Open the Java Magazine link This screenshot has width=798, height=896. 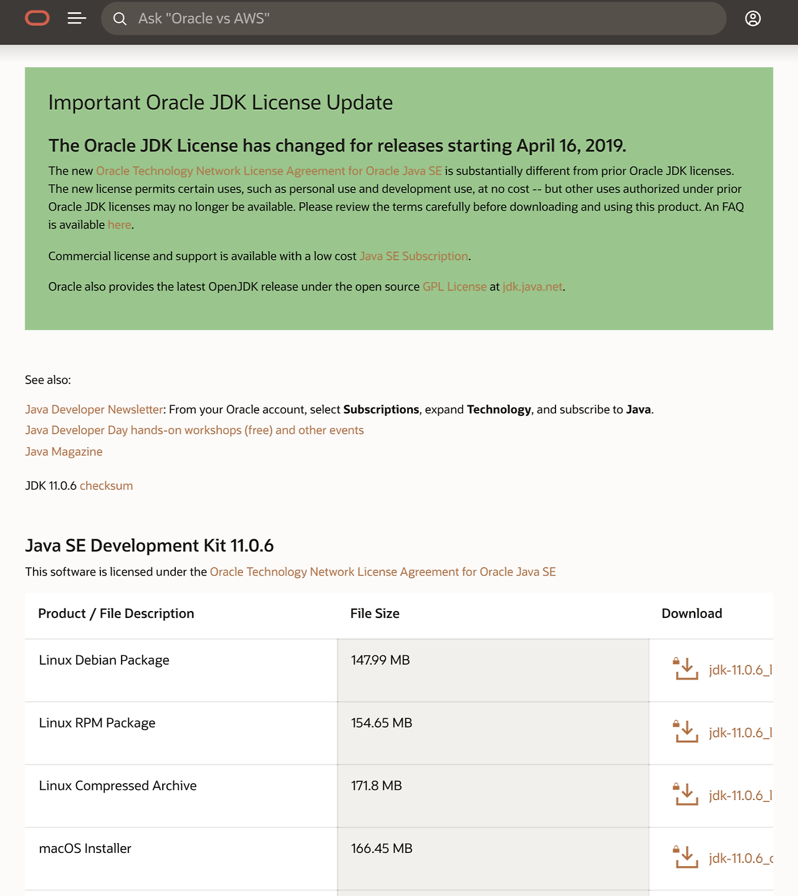(64, 451)
